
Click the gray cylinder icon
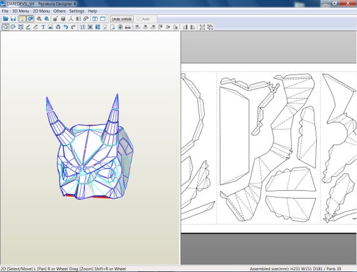(63, 19)
